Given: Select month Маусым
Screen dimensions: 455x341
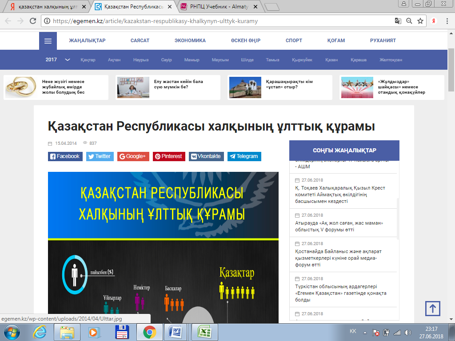Looking at the screenshot, I should tap(220, 60).
